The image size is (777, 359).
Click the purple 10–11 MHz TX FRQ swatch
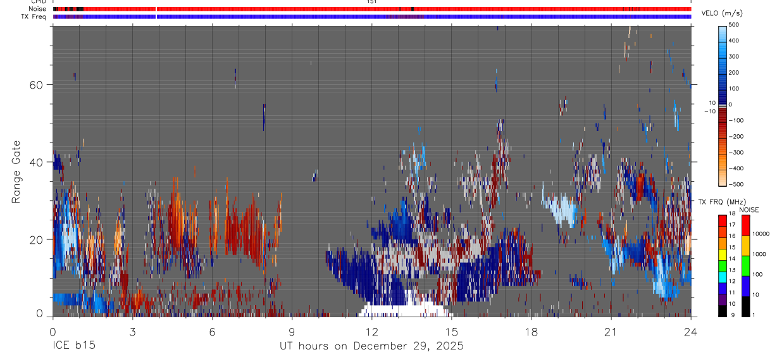[x=723, y=299]
